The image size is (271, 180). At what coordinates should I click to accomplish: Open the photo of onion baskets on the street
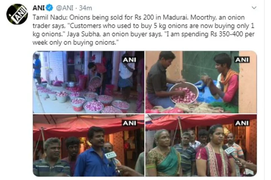pyautogui.click(x=88, y=82)
